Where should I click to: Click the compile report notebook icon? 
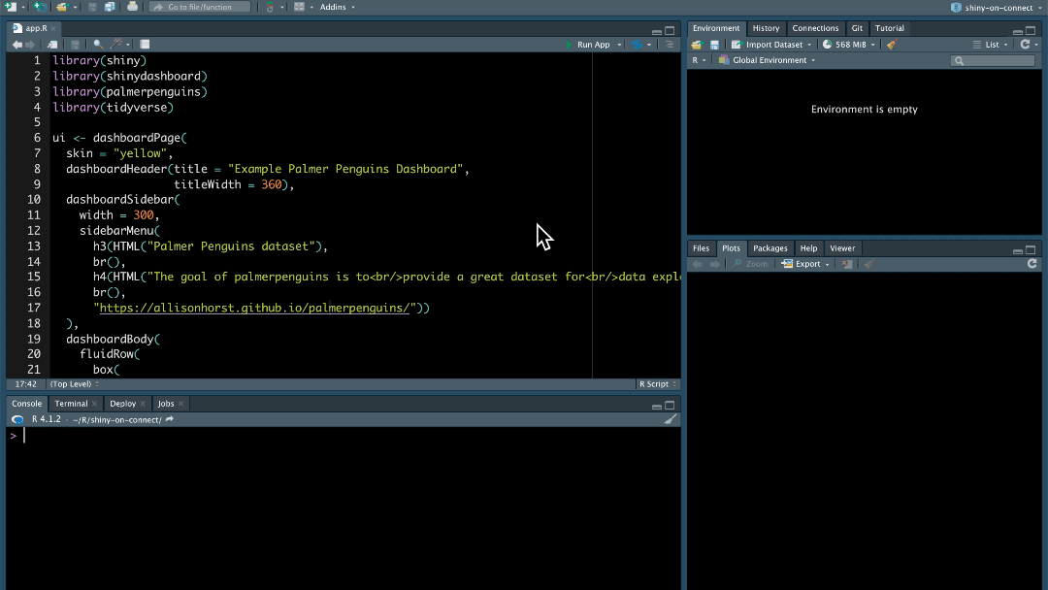[x=145, y=45]
